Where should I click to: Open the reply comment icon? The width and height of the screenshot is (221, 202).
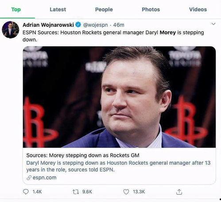coord(26,192)
